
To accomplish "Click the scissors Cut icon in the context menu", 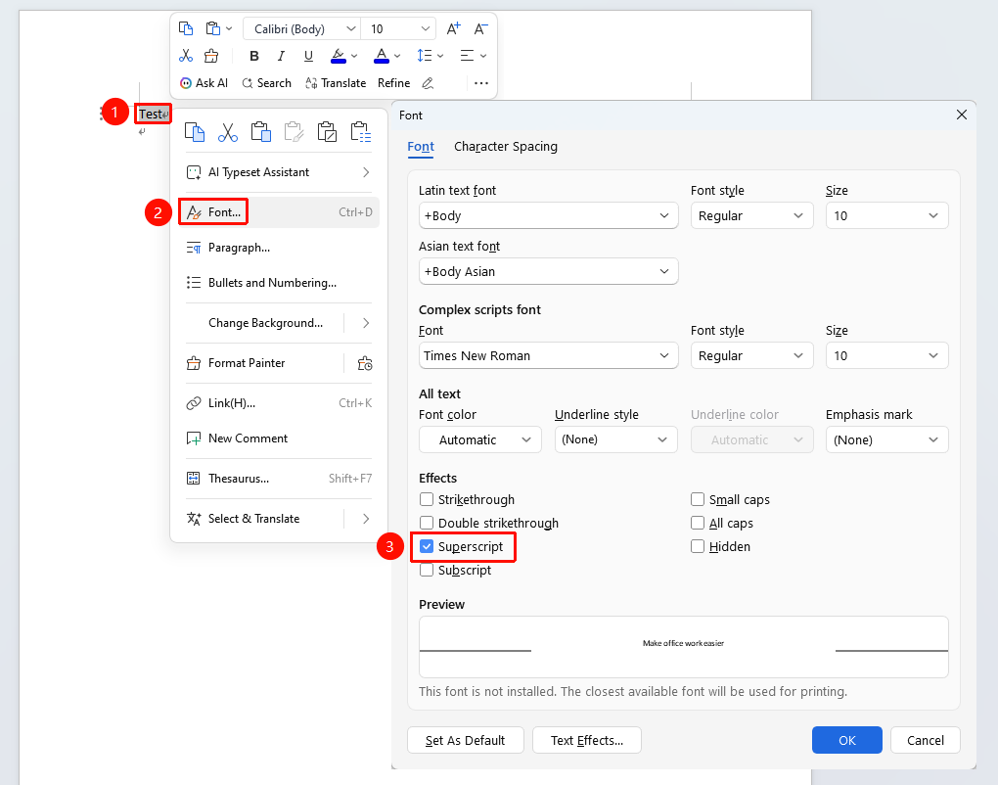I will click(228, 132).
